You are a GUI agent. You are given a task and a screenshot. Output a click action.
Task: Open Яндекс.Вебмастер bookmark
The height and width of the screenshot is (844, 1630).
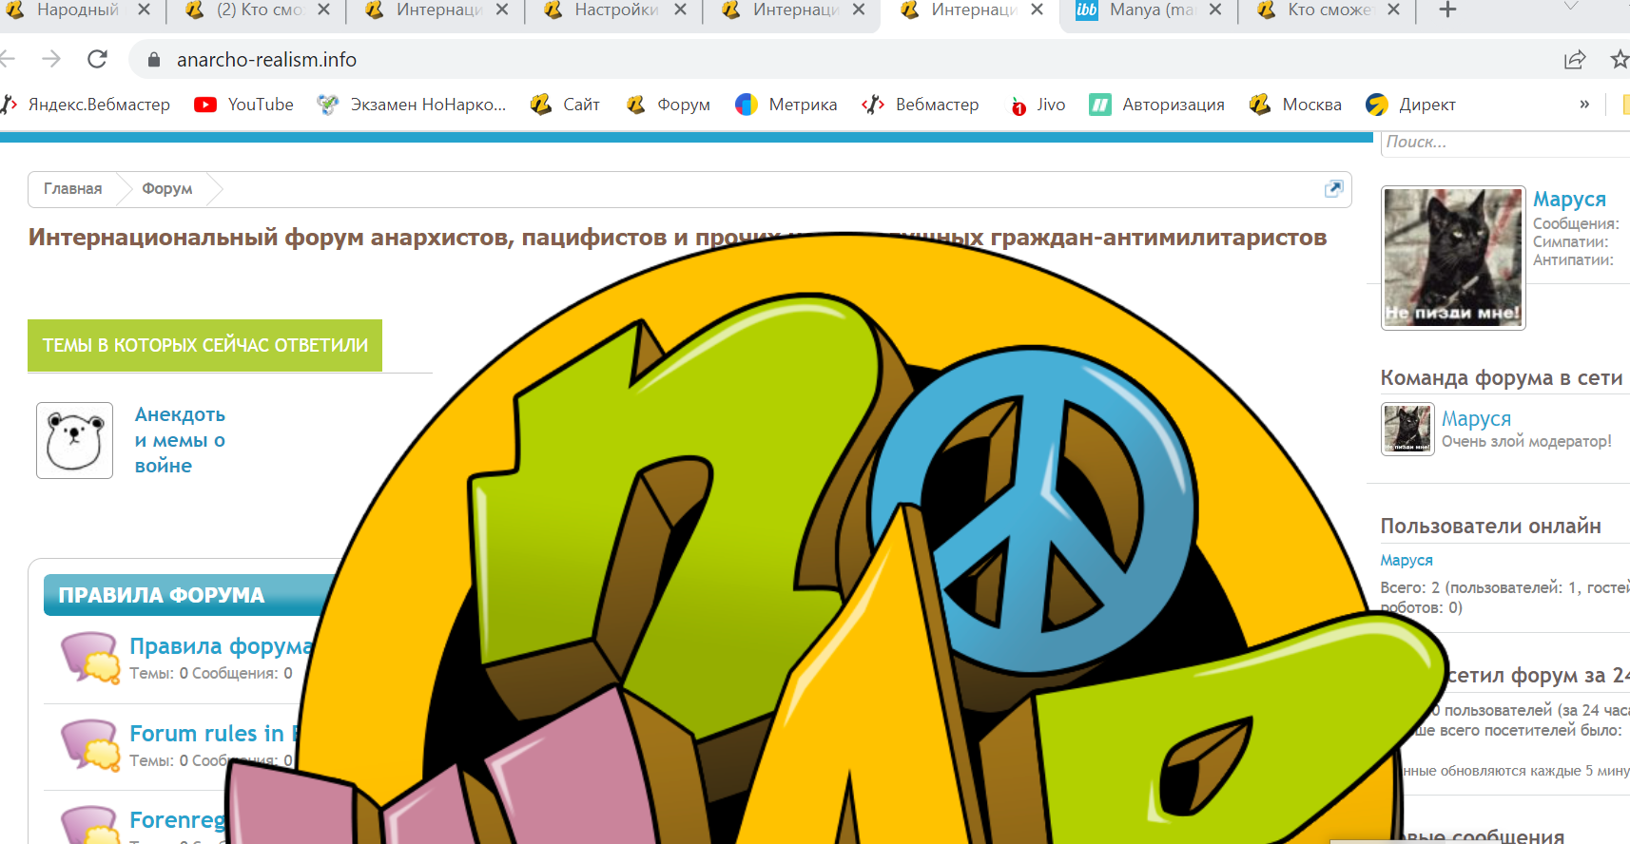tap(87, 105)
